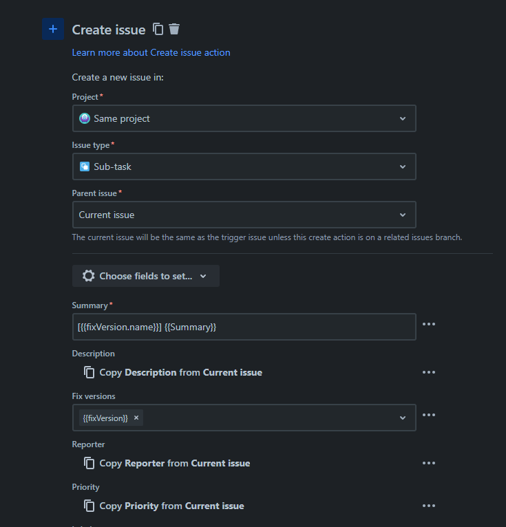Open Choose fields to set menu
506x527 pixels.
145,276
